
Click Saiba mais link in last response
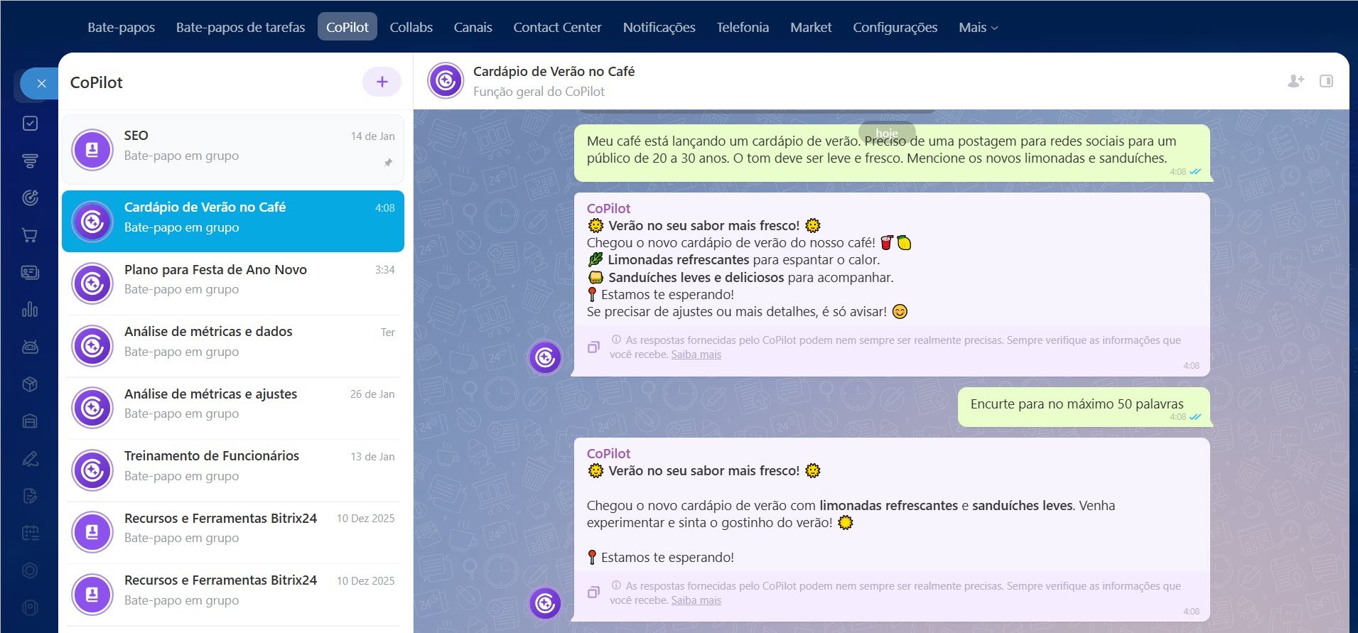point(696,600)
